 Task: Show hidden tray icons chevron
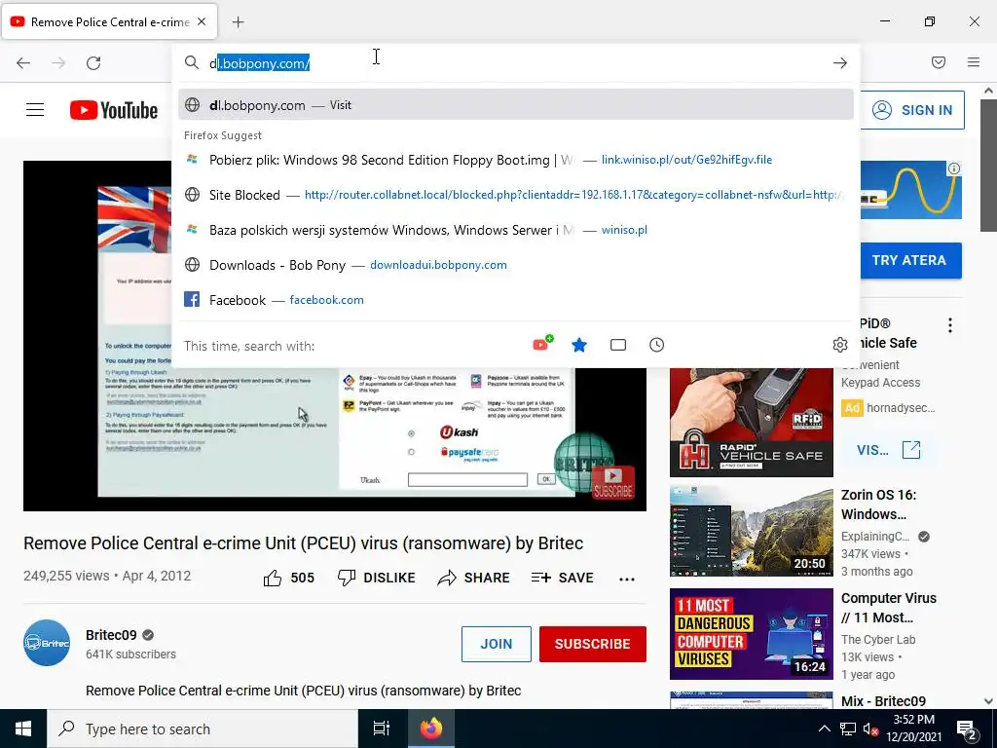824,729
